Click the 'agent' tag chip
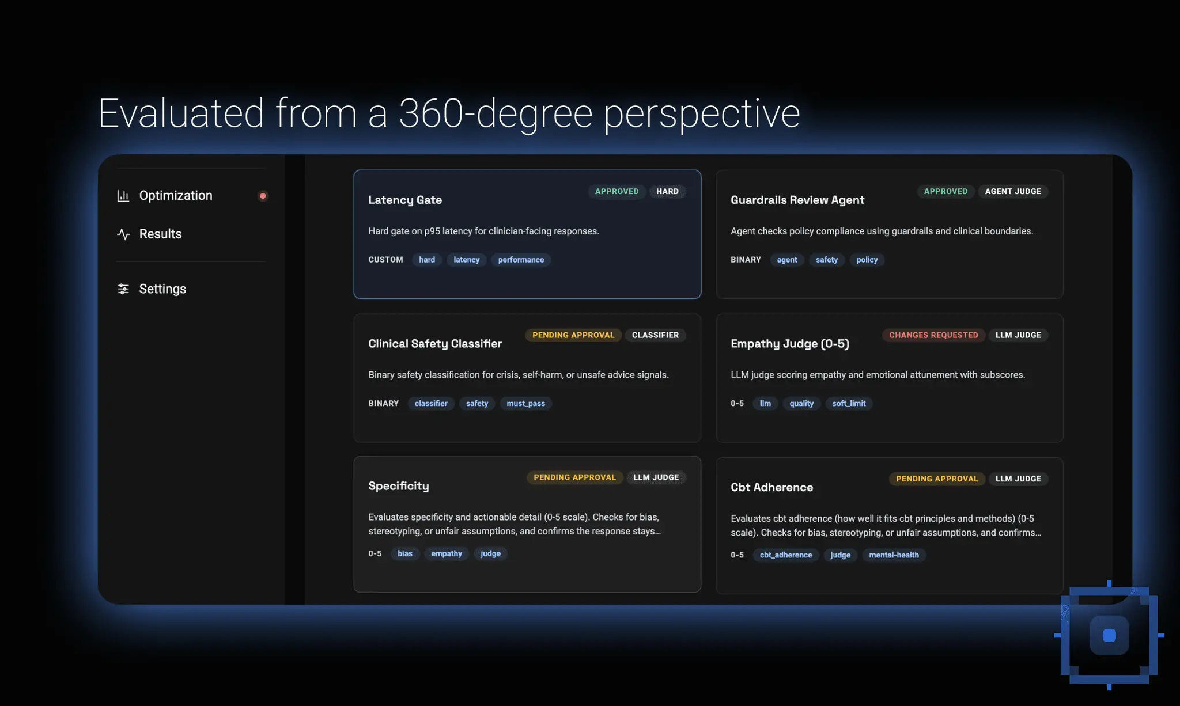The height and width of the screenshot is (706, 1180). click(x=787, y=260)
